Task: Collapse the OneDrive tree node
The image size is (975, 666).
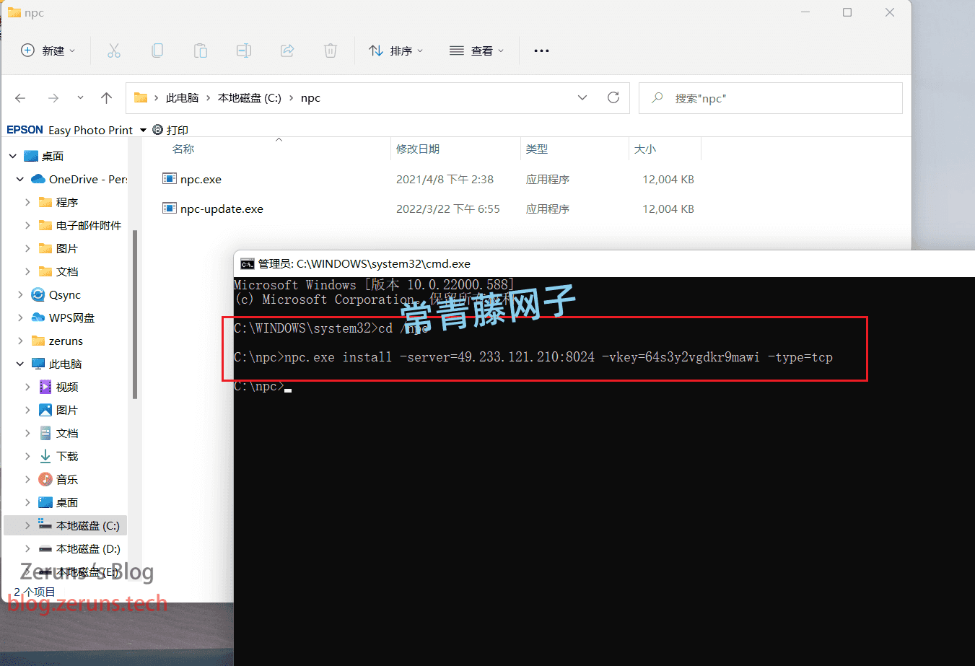Action: (x=20, y=179)
